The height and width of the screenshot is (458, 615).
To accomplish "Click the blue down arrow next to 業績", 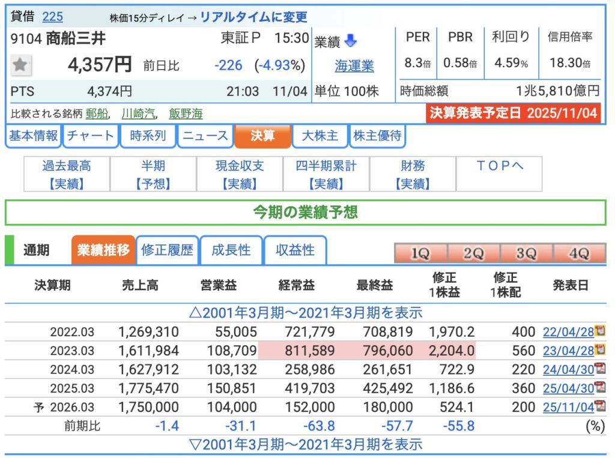I will click(351, 41).
